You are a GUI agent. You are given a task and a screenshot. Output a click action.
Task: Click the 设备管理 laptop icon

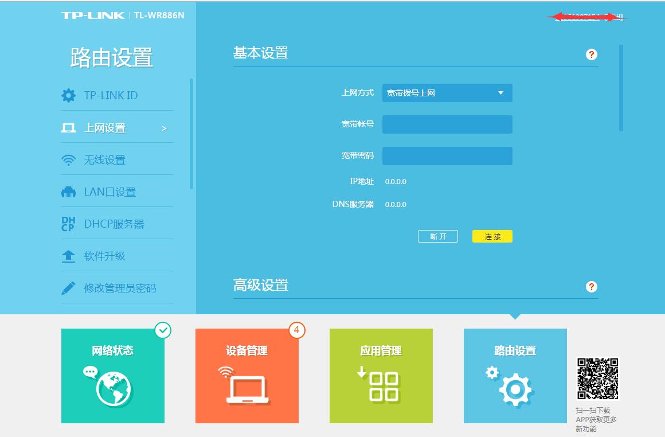247,385
